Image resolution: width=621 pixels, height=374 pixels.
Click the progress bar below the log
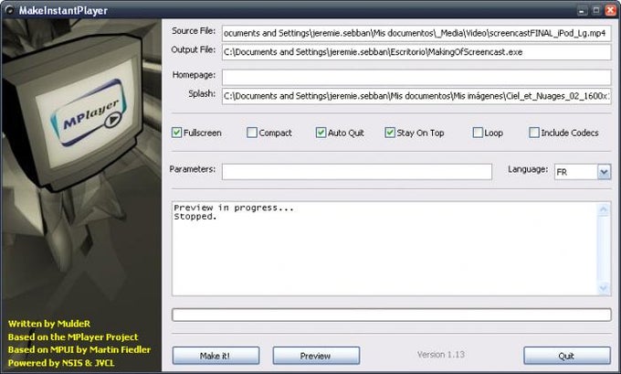[391, 315]
